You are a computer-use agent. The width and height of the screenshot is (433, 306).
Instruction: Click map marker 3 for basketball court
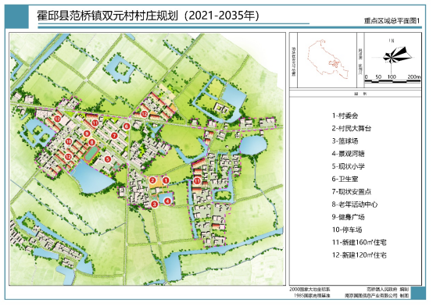pos(155,205)
